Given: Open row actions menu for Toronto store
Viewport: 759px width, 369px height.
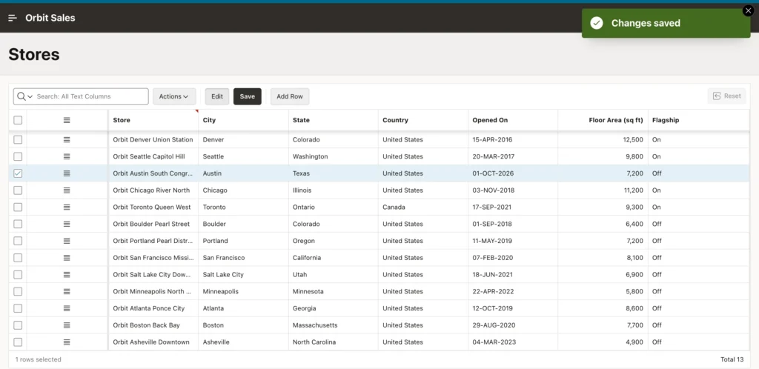Looking at the screenshot, I should tap(67, 207).
